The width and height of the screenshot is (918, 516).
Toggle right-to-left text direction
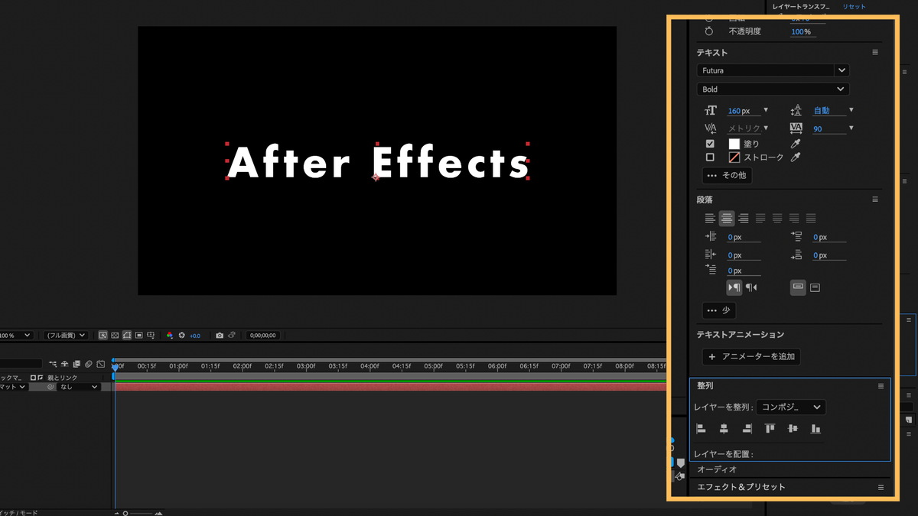(x=751, y=287)
